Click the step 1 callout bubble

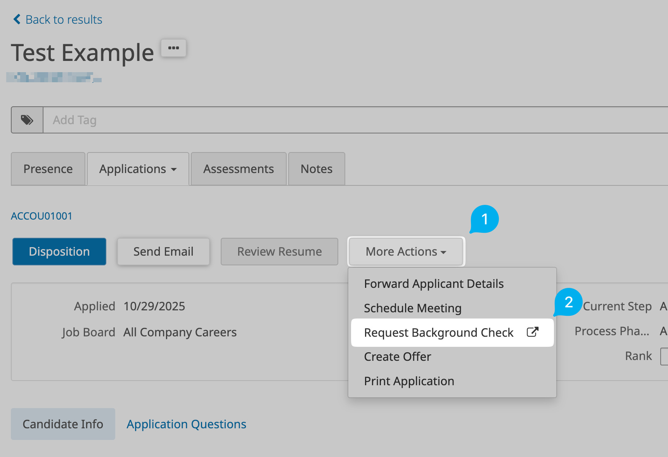[x=484, y=219]
